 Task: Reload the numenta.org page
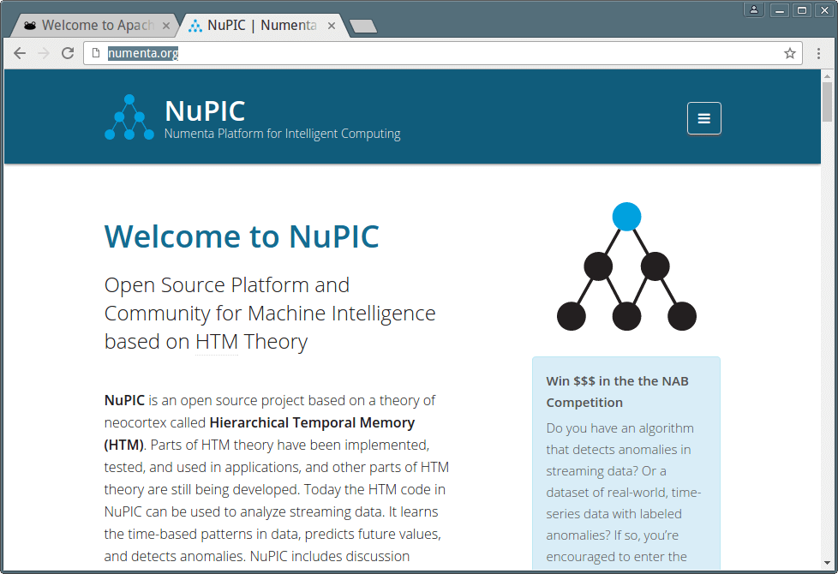(x=68, y=53)
